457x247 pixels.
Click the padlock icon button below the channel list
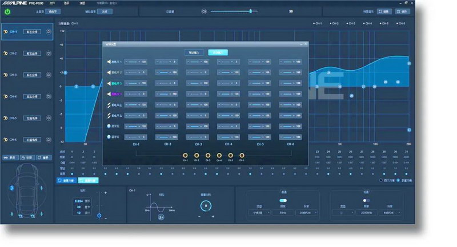click(27, 157)
